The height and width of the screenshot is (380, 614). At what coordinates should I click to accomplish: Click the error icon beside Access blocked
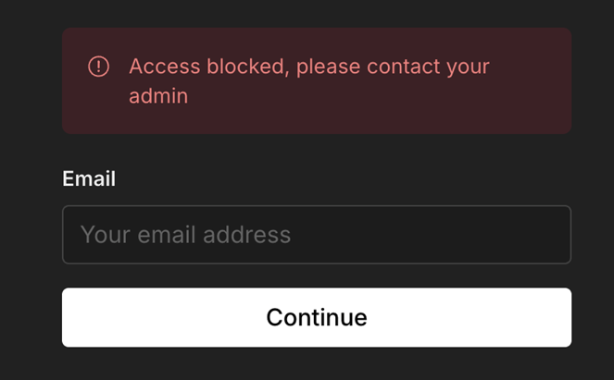click(x=98, y=67)
